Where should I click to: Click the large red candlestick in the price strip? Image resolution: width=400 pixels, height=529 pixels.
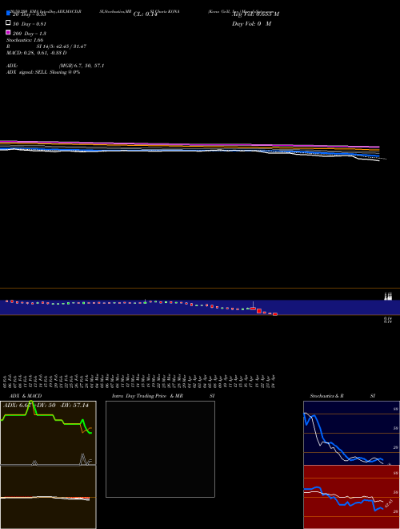[259, 311]
